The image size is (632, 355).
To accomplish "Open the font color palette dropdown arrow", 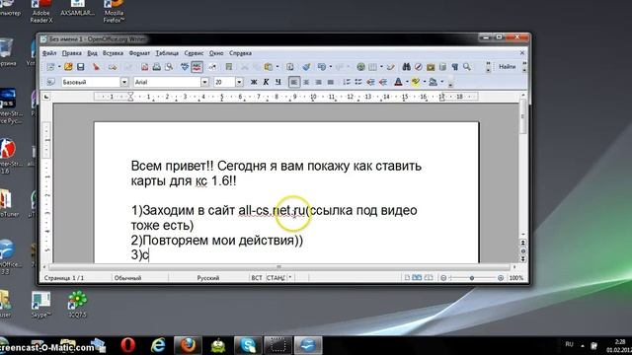I will (x=407, y=82).
